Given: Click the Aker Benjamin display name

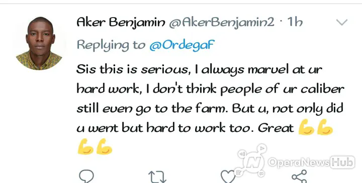Looking at the screenshot, I should (121, 23).
